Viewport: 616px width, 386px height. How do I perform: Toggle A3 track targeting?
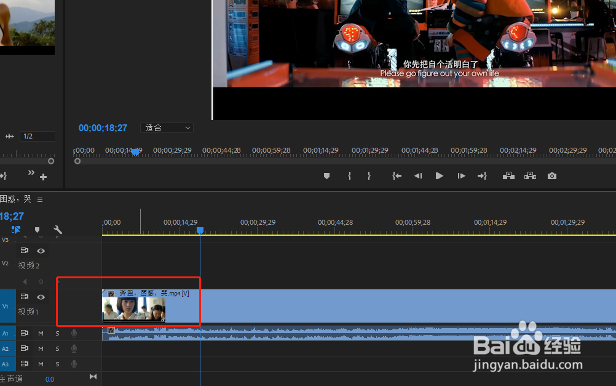[x=5, y=364]
